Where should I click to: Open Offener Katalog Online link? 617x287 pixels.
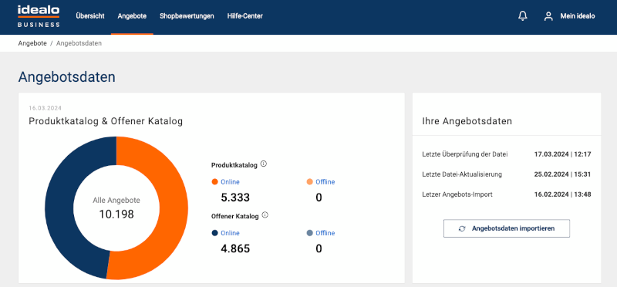(230, 233)
